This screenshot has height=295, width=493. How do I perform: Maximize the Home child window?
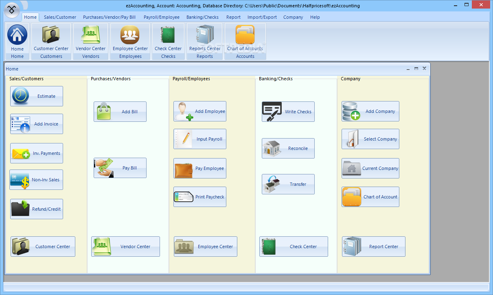tap(416, 69)
